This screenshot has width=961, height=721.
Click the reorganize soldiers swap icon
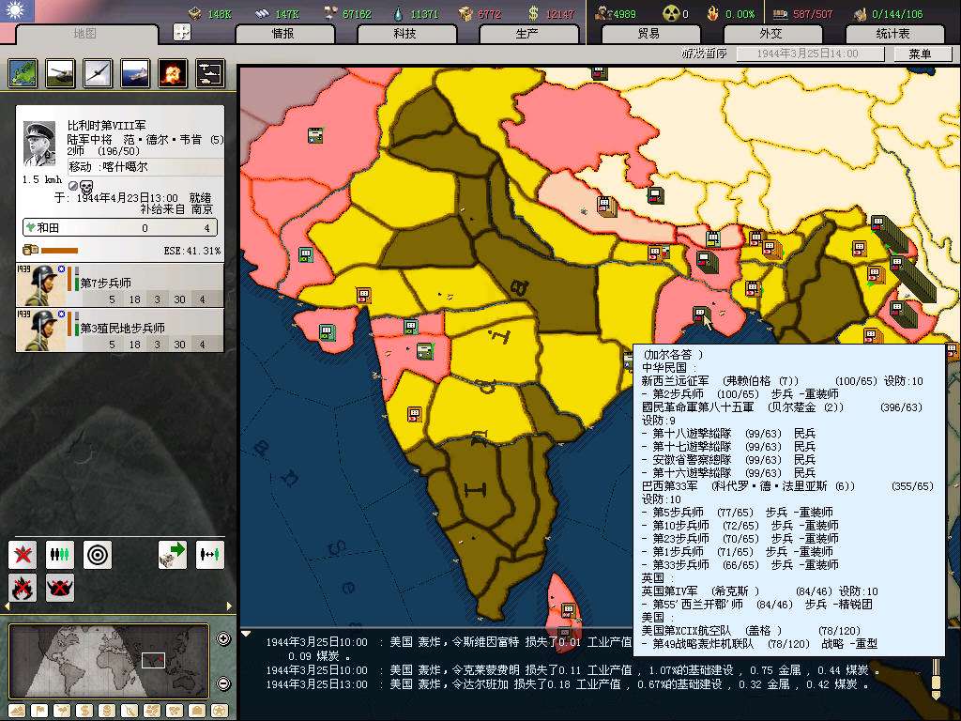[209, 554]
